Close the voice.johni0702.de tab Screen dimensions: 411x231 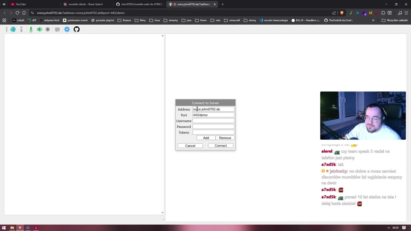(x=214, y=4)
